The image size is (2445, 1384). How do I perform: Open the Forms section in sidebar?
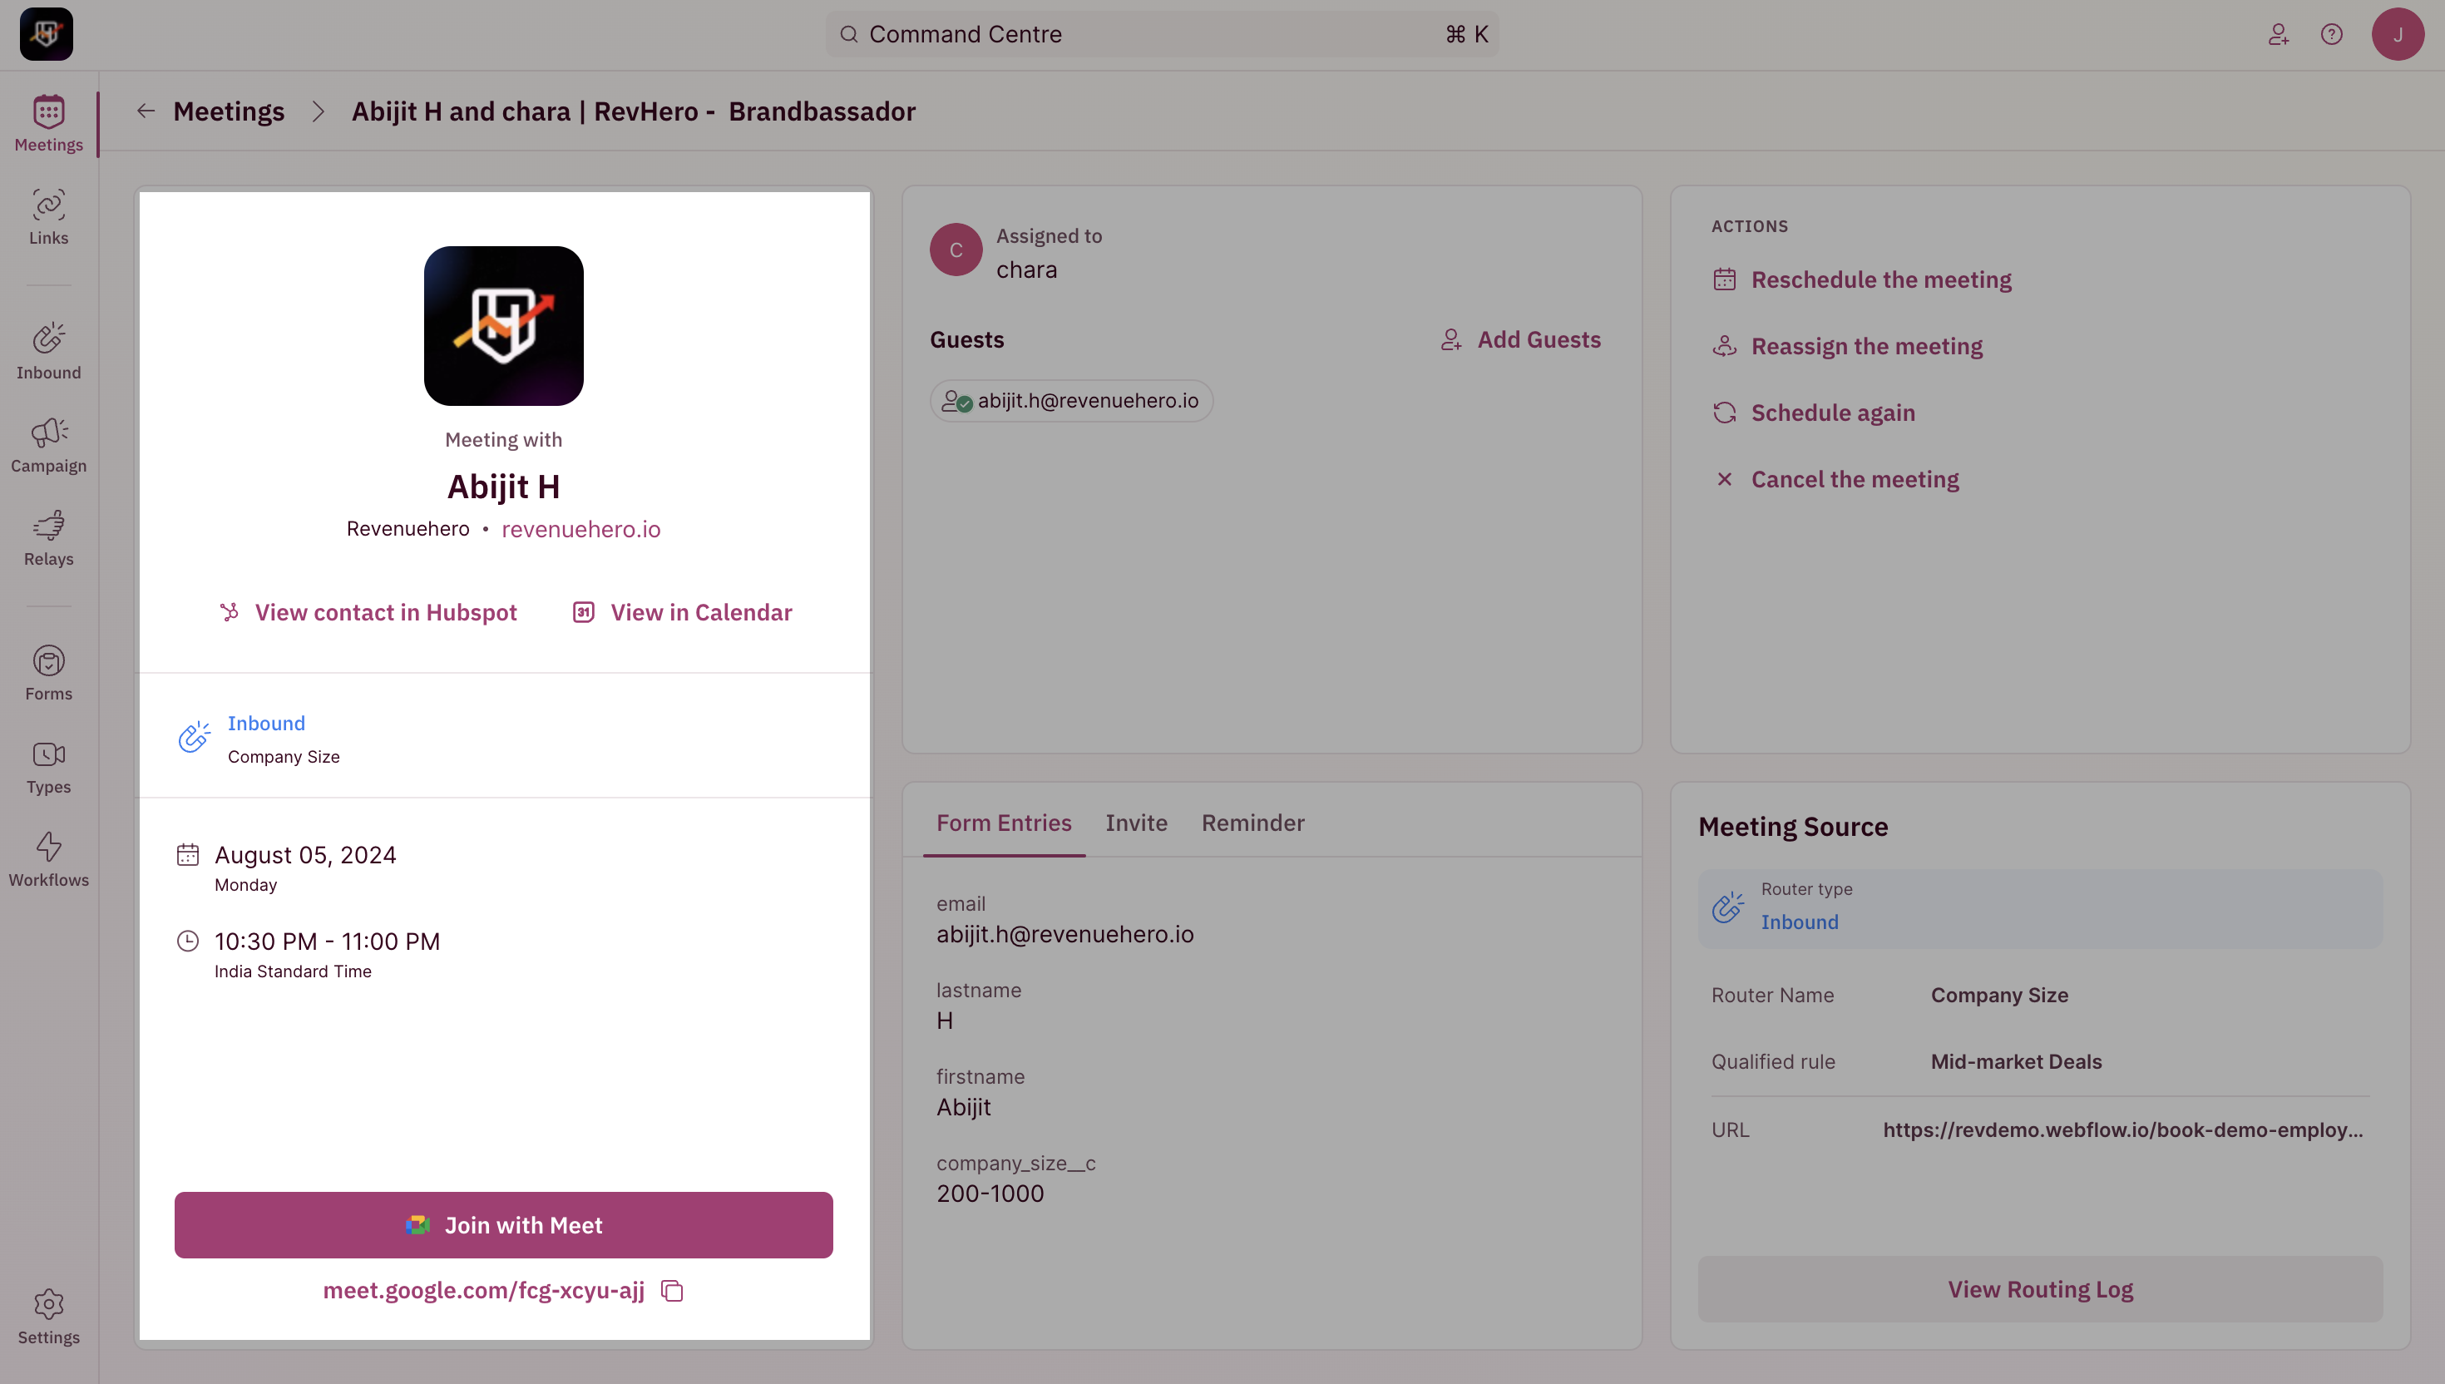[48, 673]
